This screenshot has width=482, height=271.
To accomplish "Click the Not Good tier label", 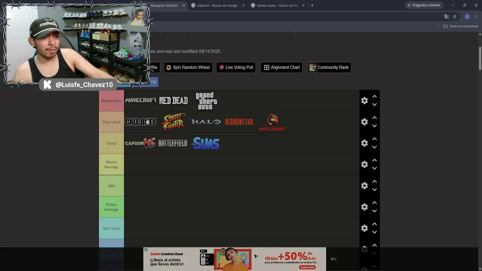I will point(111,228).
